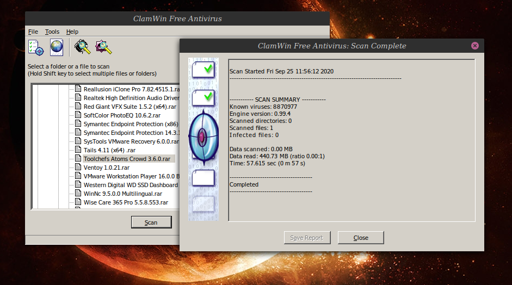512x285 pixels.
Task: Select Toolchefs Atoms Crowd 3.6.0.rar
Action: (x=128, y=159)
